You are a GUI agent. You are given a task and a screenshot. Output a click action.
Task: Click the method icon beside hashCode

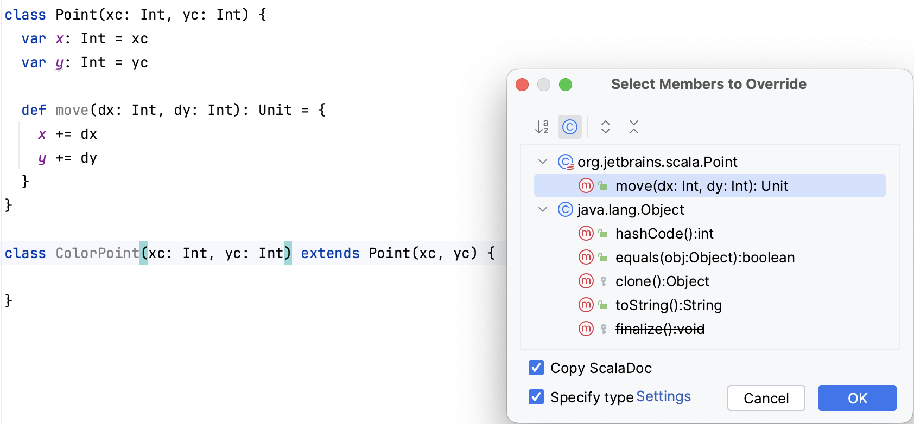click(x=586, y=234)
